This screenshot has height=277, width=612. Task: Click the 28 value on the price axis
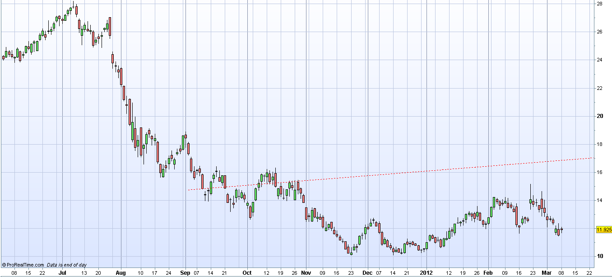click(600, 4)
